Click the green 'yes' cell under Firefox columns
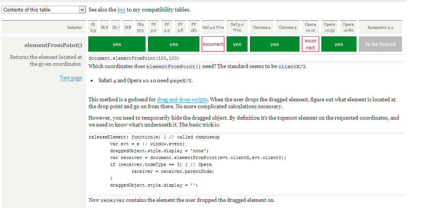The image size is (426, 208). tap(174, 44)
